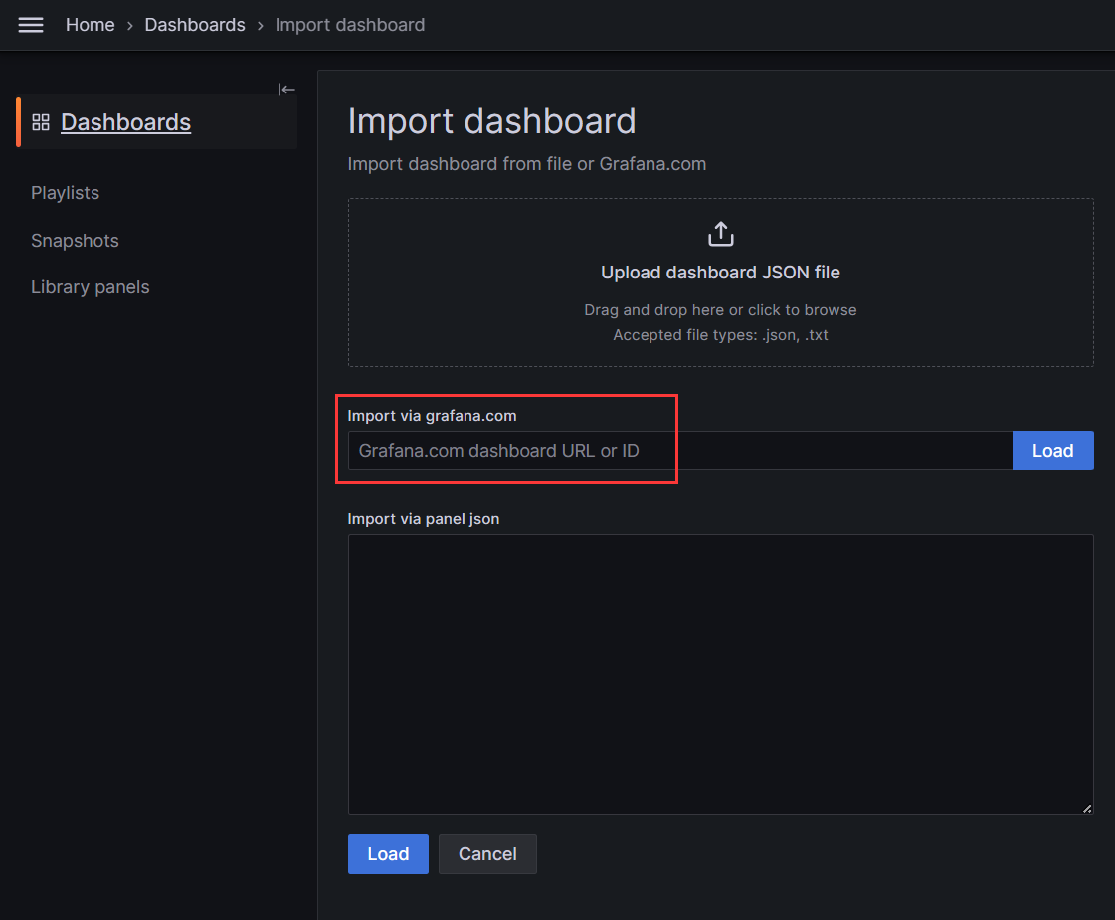Click 'Drag and drop here or click to browse'

[720, 310]
